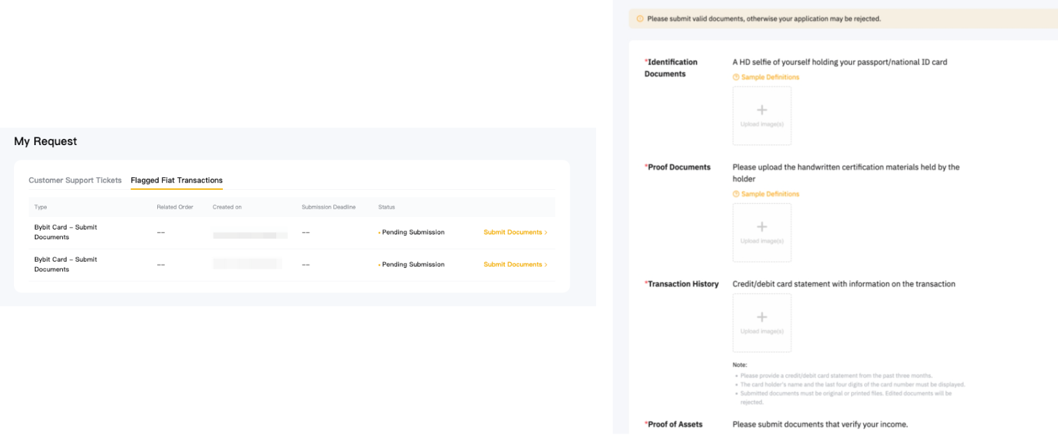Select the Flagged Fiat Transactions tab

(177, 180)
